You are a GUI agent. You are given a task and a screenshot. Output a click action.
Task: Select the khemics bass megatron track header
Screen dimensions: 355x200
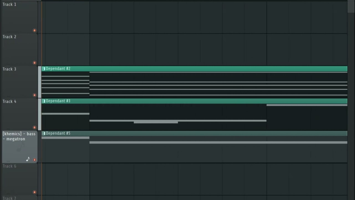[20, 147]
